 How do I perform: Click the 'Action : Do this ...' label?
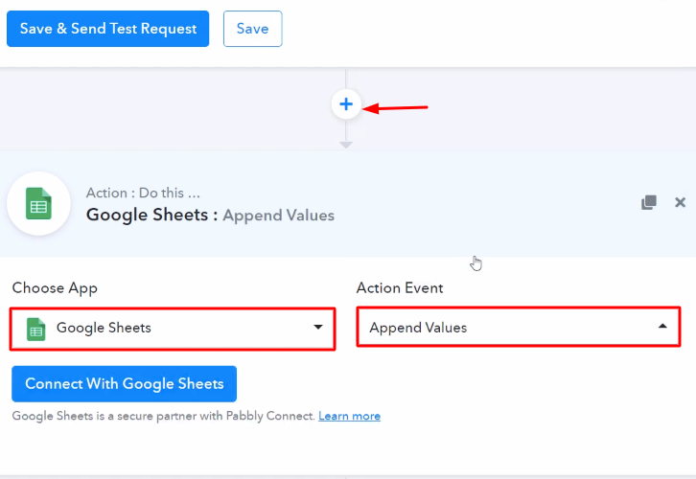(x=143, y=193)
